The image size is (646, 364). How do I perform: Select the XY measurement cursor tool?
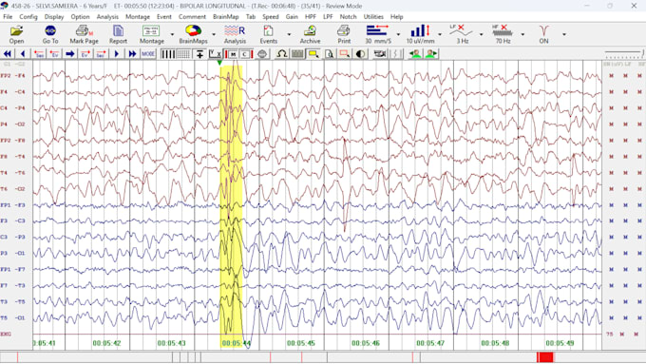pos(215,54)
